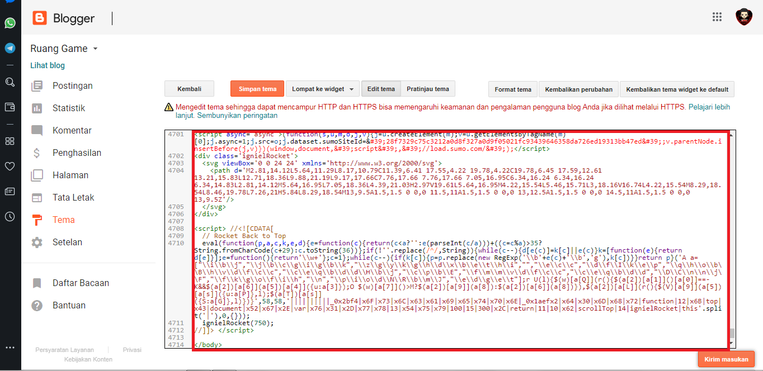Click the Kembali button
The image size is (763, 371).
pos(189,89)
